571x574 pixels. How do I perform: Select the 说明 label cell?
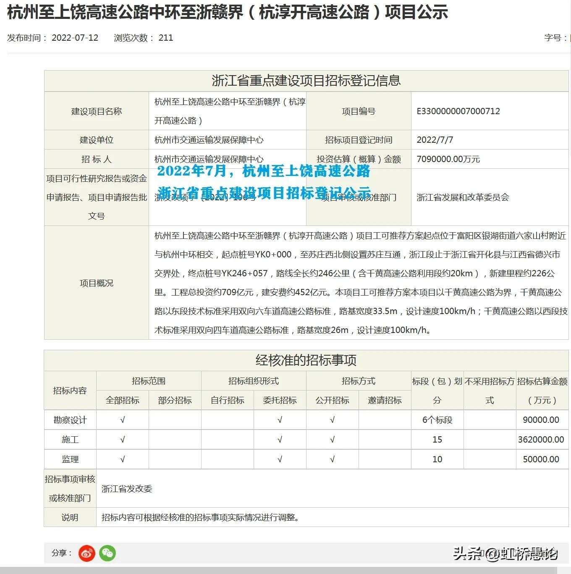[70, 517]
